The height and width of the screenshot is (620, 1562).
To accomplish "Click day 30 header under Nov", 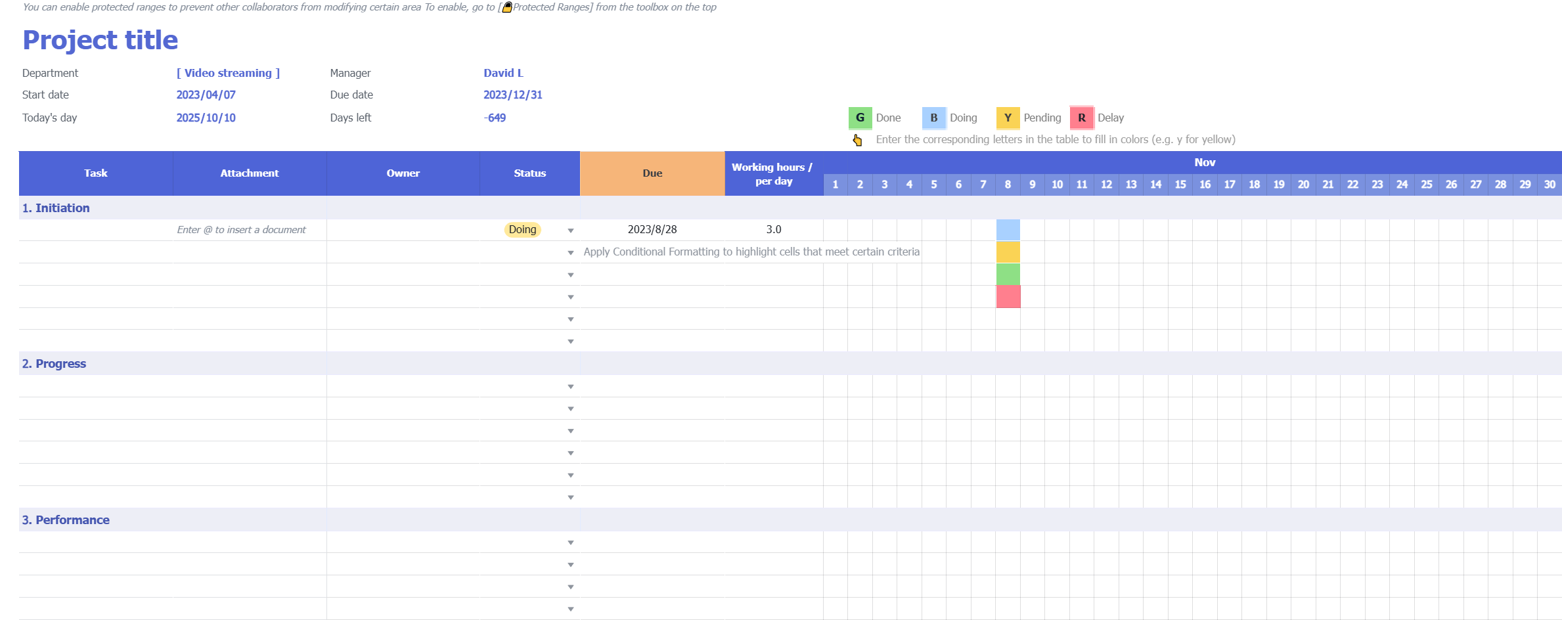I will [1550, 185].
